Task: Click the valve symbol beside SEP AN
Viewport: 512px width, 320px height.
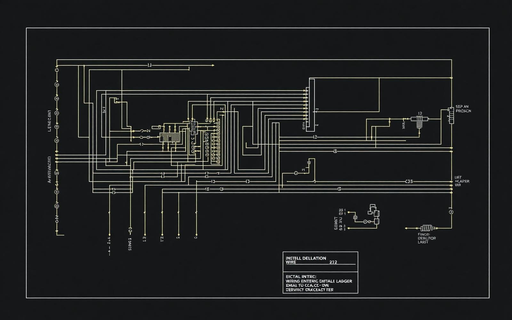Action: [x=451, y=116]
